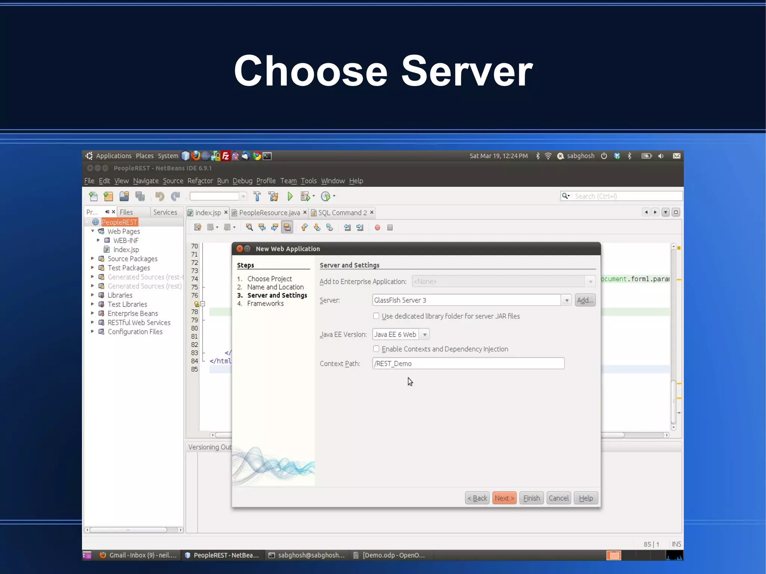Click the Clean and Build icon
Viewport: 766px width, 574px height.
click(x=273, y=196)
